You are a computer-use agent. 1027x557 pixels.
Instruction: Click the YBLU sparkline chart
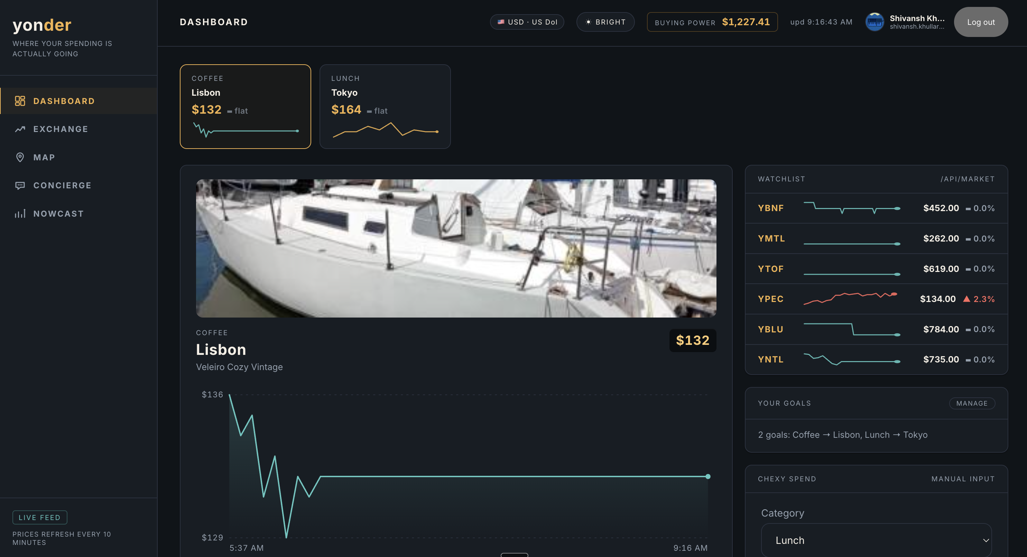tap(852, 329)
